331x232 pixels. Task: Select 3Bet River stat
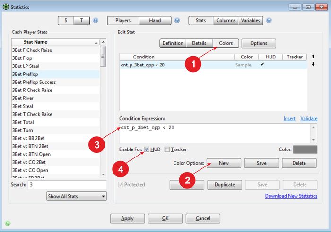(x=55, y=98)
